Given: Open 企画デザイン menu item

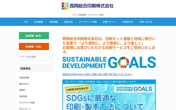Looking at the screenshot, I should pyautogui.click(x=109, y=22).
